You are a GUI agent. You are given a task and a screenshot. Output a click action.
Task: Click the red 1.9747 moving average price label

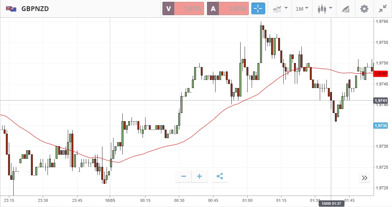click(381, 74)
